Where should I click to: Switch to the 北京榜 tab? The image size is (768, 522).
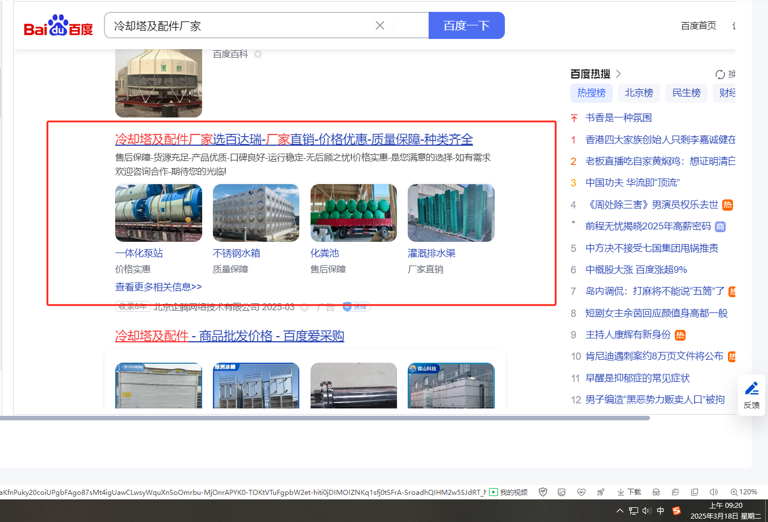pyautogui.click(x=639, y=93)
